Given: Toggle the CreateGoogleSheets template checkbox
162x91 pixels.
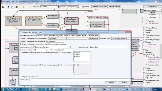Looking at the screenshot, I should pyautogui.click(x=146, y=57).
